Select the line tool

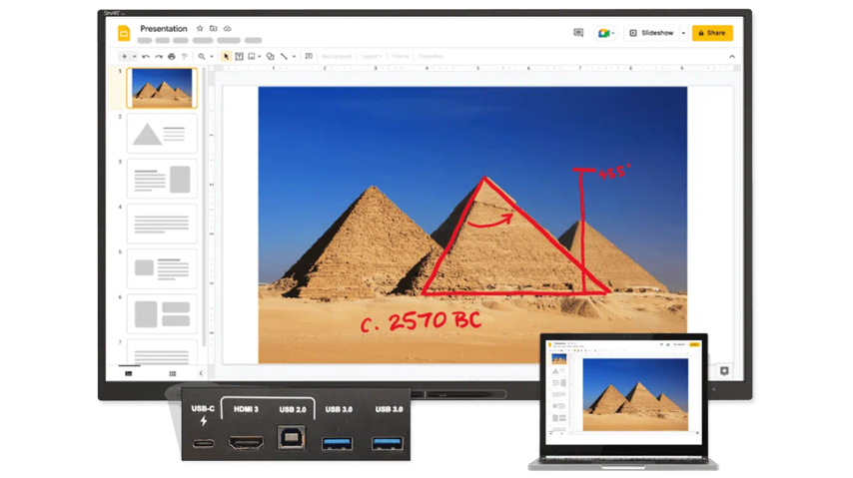(x=284, y=56)
